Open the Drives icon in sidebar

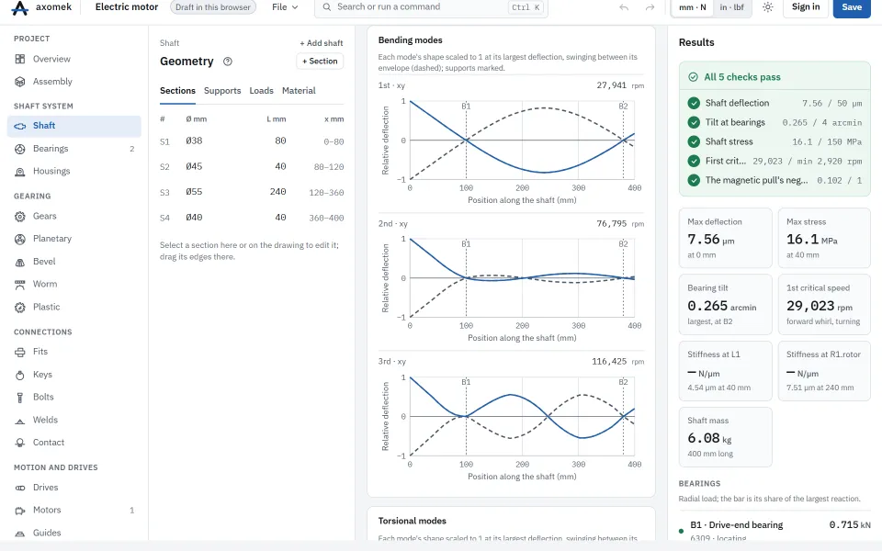point(19,488)
